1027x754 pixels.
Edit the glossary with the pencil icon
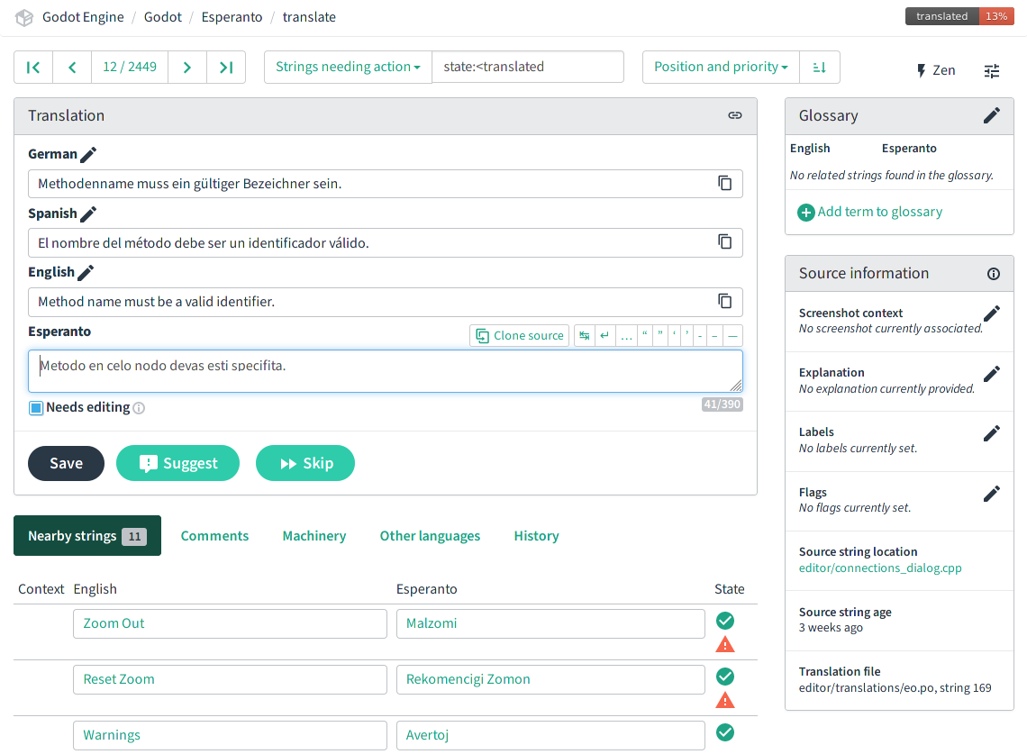click(x=992, y=114)
